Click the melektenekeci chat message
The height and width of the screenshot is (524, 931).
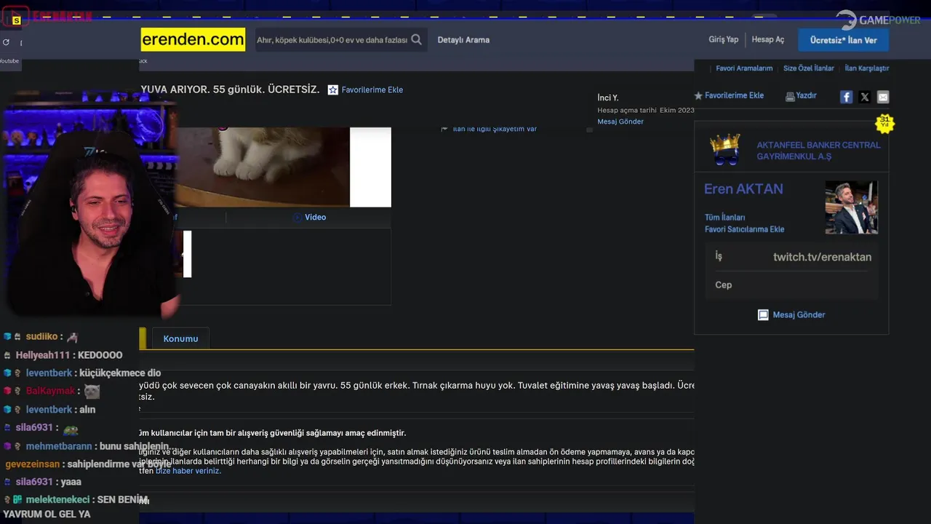tap(75, 507)
